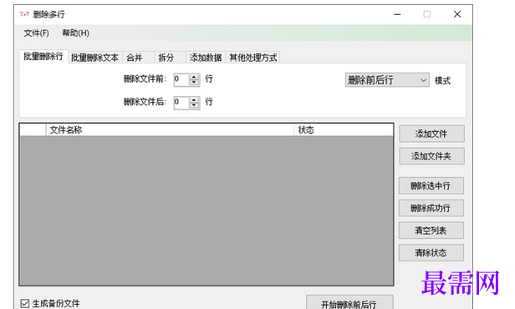Increase the 删除文件前 line count

click(x=195, y=77)
